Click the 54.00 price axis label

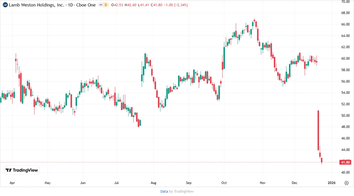(x=345, y=92)
